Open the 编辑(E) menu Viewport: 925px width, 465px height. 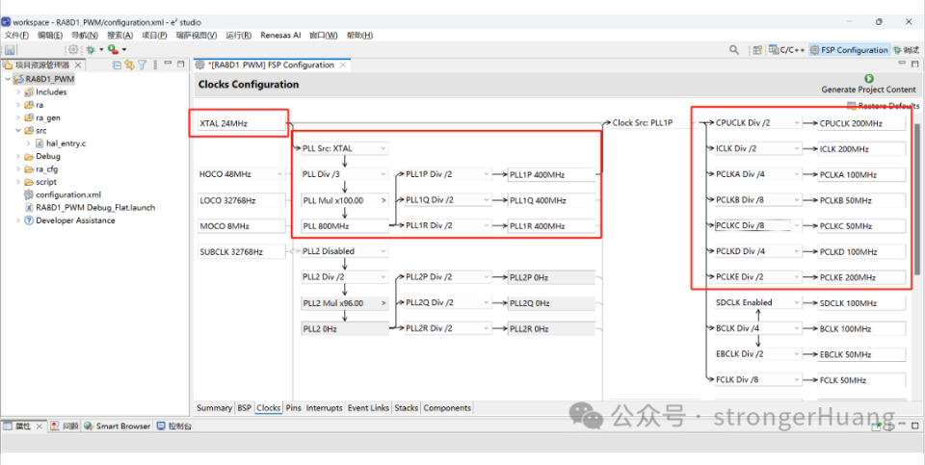[50, 36]
